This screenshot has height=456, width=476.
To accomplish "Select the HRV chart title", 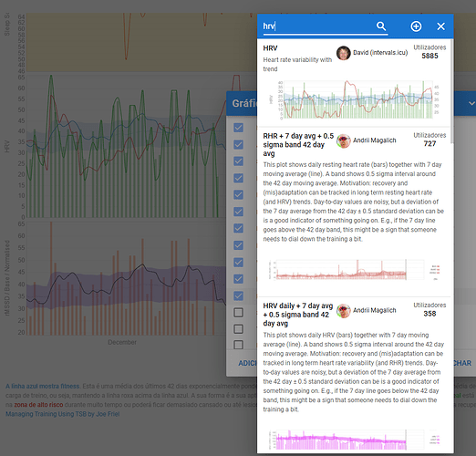I will click(270, 48).
